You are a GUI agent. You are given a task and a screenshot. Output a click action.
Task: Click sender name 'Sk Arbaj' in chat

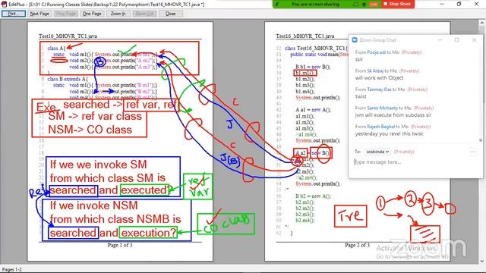tap(375, 71)
